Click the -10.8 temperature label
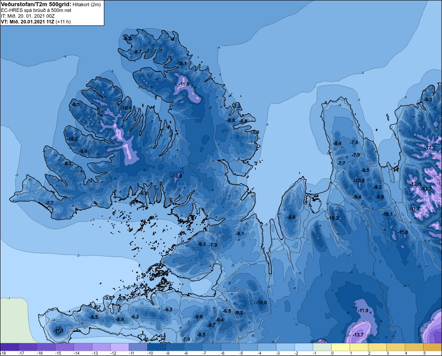Screen dimensions: 442x356 coord(359,180)
